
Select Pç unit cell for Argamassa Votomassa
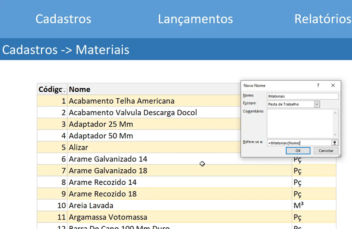point(314,217)
